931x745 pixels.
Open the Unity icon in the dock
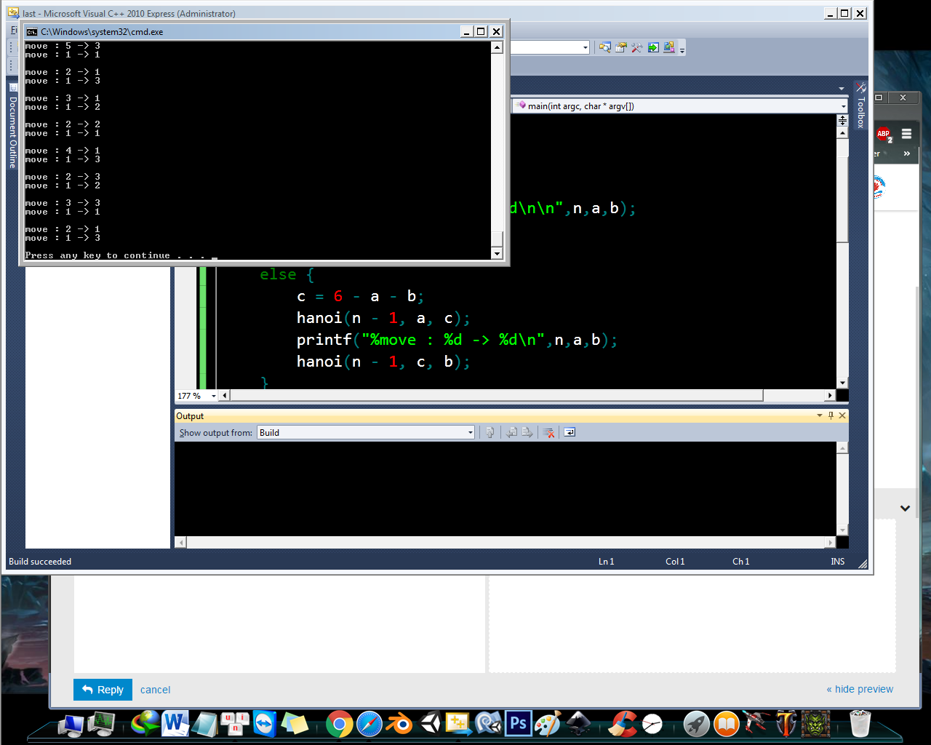[429, 724]
